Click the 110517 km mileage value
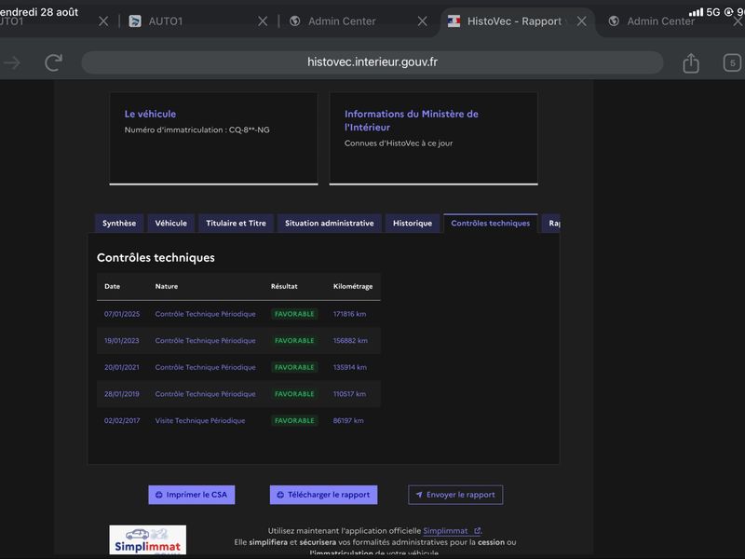This screenshot has height=559, width=745. pos(350,393)
